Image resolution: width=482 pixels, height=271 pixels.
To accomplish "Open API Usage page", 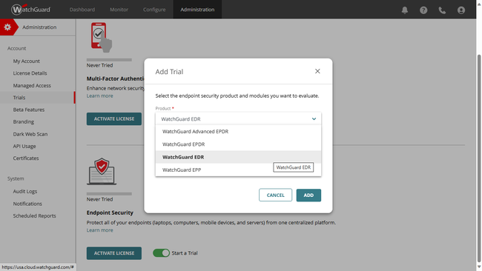I will coord(24,146).
